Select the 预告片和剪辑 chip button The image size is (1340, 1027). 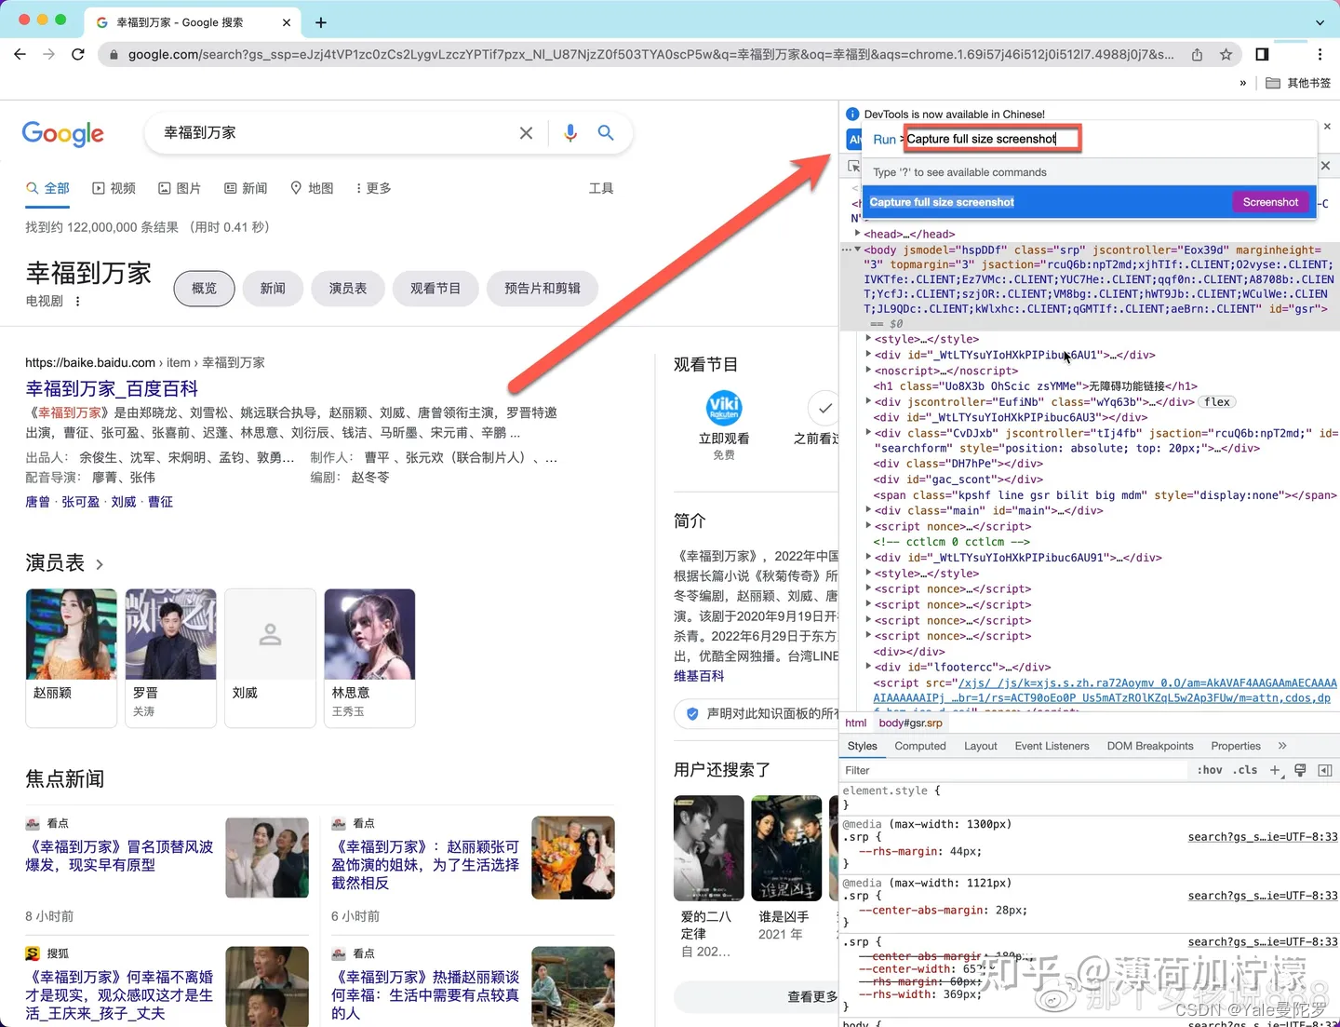[x=543, y=289]
